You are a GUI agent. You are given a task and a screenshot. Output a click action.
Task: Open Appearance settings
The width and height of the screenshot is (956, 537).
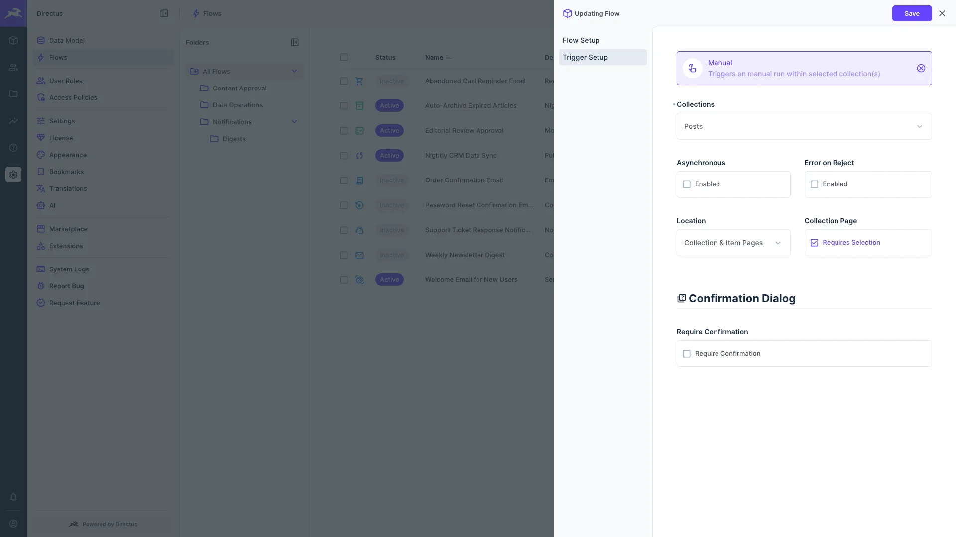104,155
